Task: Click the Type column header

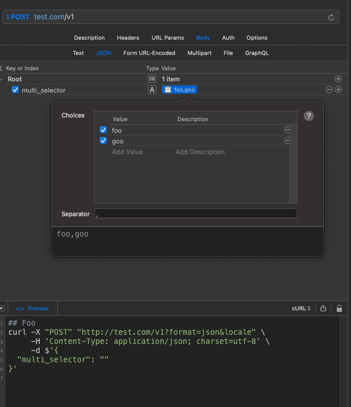Action: tap(152, 68)
